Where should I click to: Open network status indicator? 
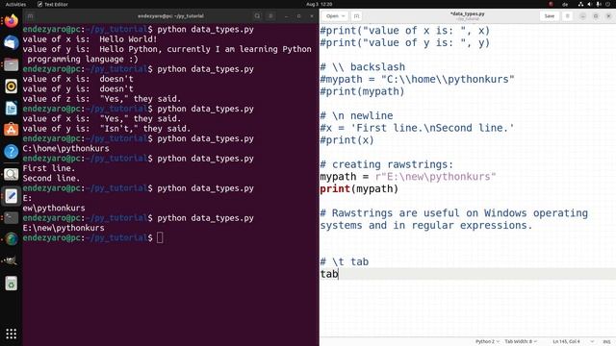580,4
